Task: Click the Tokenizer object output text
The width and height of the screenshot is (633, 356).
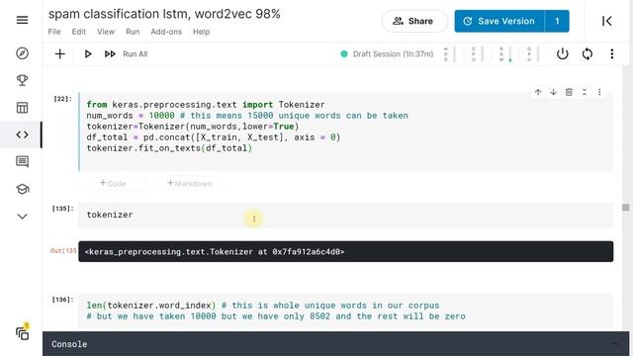Action: point(215,251)
